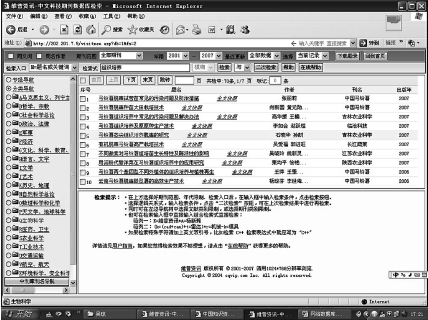Open the 选择 当前记录 dropdown

(x=325, y=56)
